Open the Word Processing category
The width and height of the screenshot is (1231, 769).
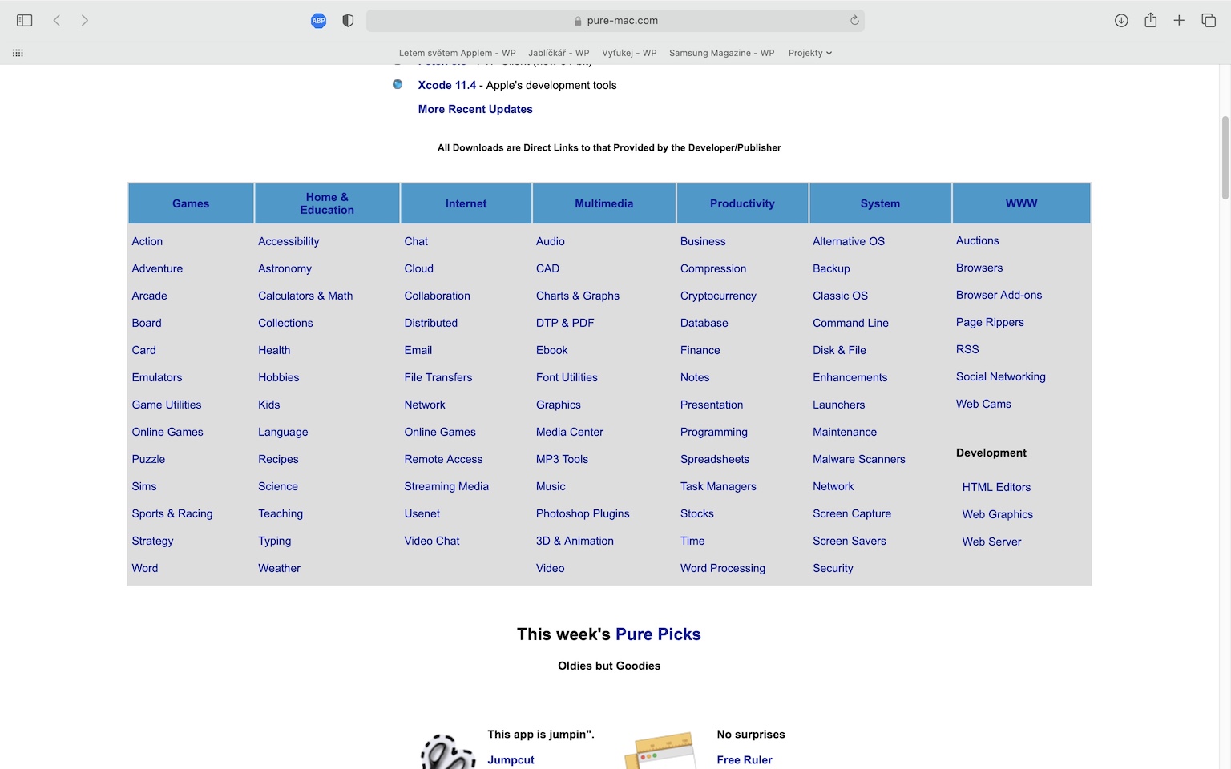pos(722,568)
